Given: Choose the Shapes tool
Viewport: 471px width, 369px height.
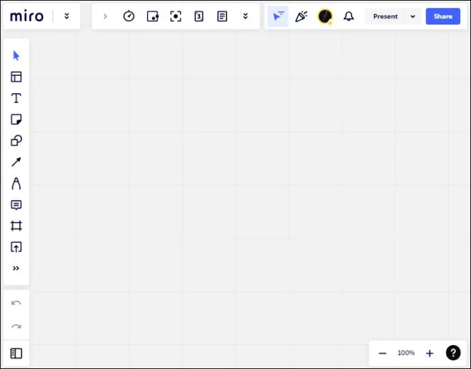Looking at the screenshot, I should [x=16, y=141].
